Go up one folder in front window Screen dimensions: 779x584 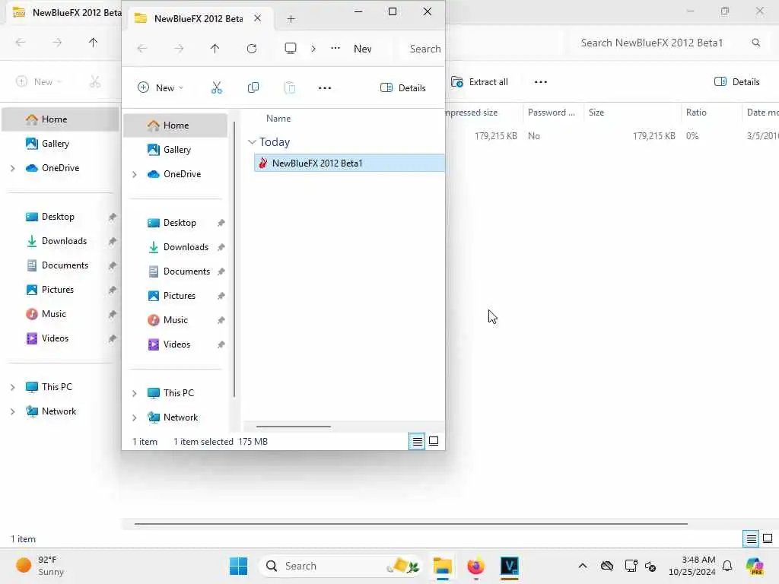pos(215,49)
